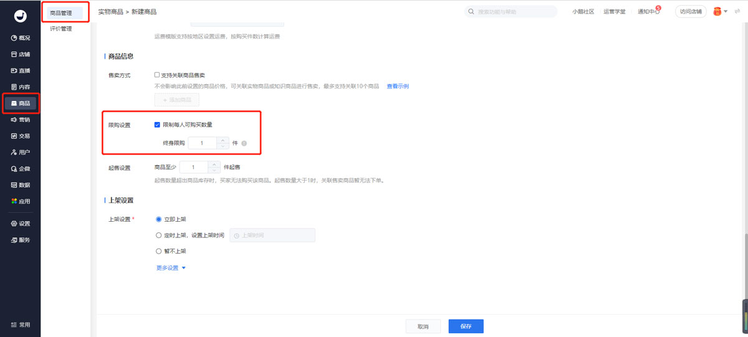Image resolution: width=748 pixels, height=337 pixels.
Task: Open 店铺 shop section in the sidebar
Action: click(x=21, y=54)
